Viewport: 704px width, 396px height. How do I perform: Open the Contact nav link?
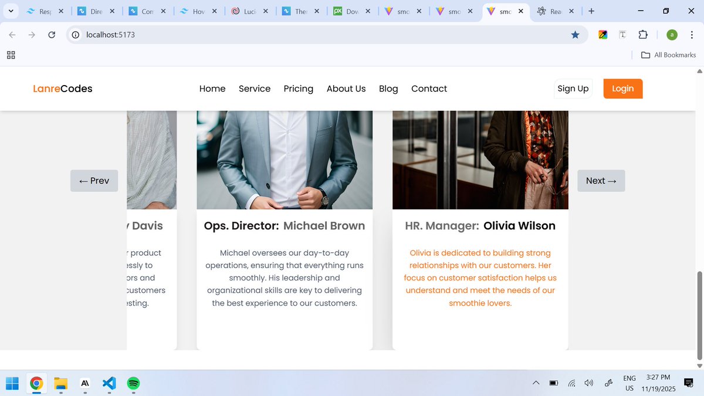[429, 89]
